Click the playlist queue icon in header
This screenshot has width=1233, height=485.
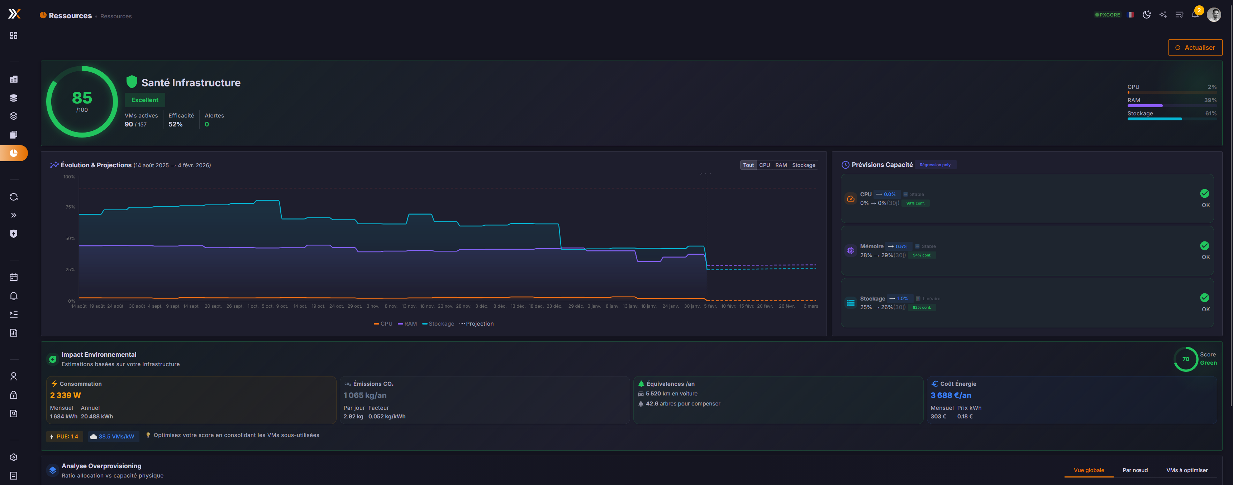(x=1179, y=15)
